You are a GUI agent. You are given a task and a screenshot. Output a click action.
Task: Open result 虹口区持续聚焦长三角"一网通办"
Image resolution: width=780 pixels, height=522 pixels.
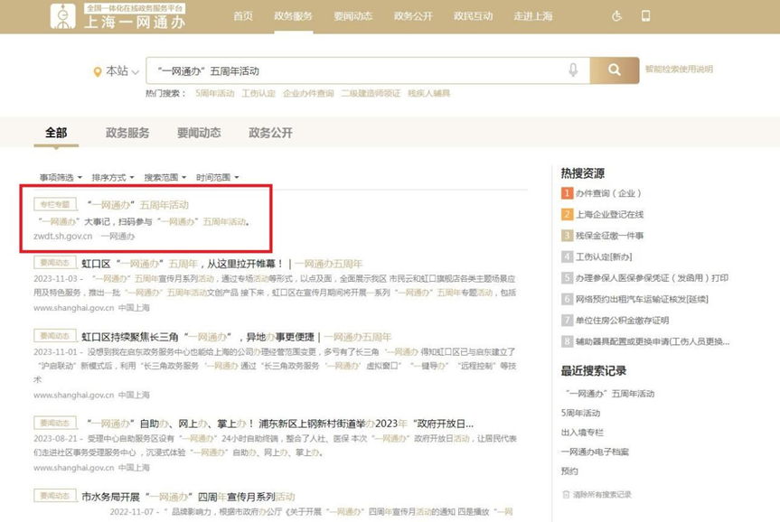(x=237, y=337)
